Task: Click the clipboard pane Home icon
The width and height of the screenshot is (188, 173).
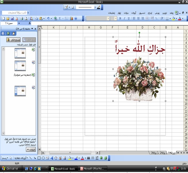Action: 14,34
